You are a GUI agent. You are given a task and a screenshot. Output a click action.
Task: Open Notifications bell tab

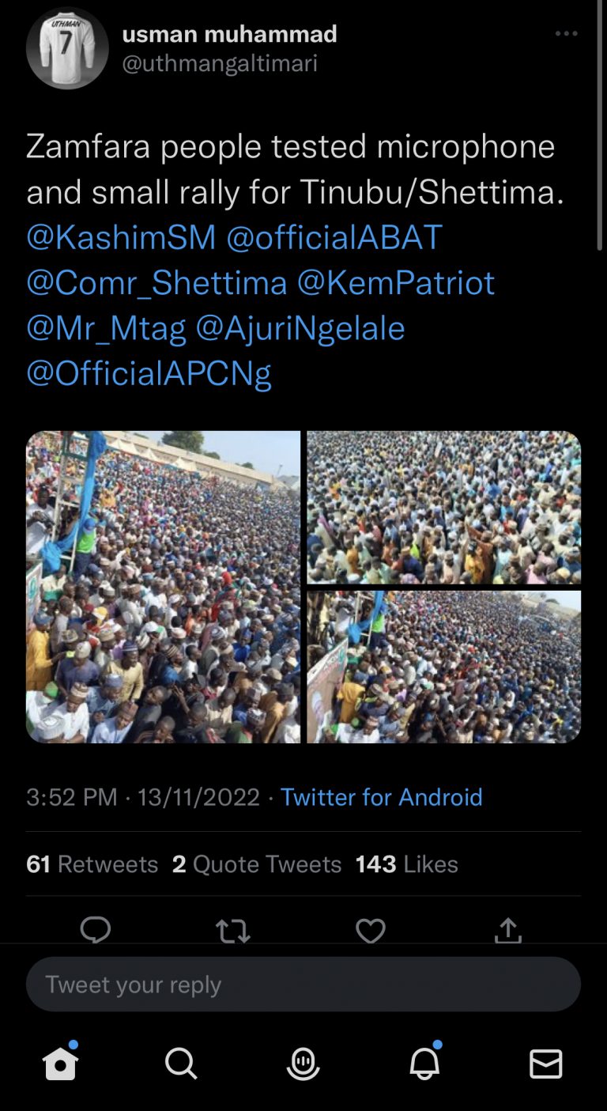(x=424, y=1064)
